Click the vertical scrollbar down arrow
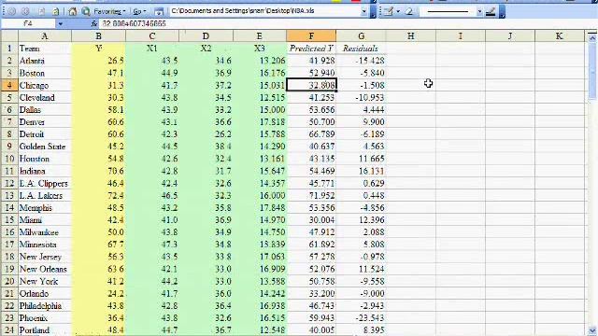This screenshot has width=598, height=336. pyautogui.click(x=591, y=330)
